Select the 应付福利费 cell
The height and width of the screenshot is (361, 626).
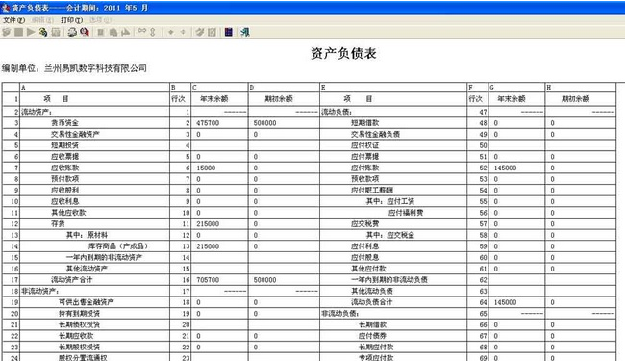[x=393, y=213]
